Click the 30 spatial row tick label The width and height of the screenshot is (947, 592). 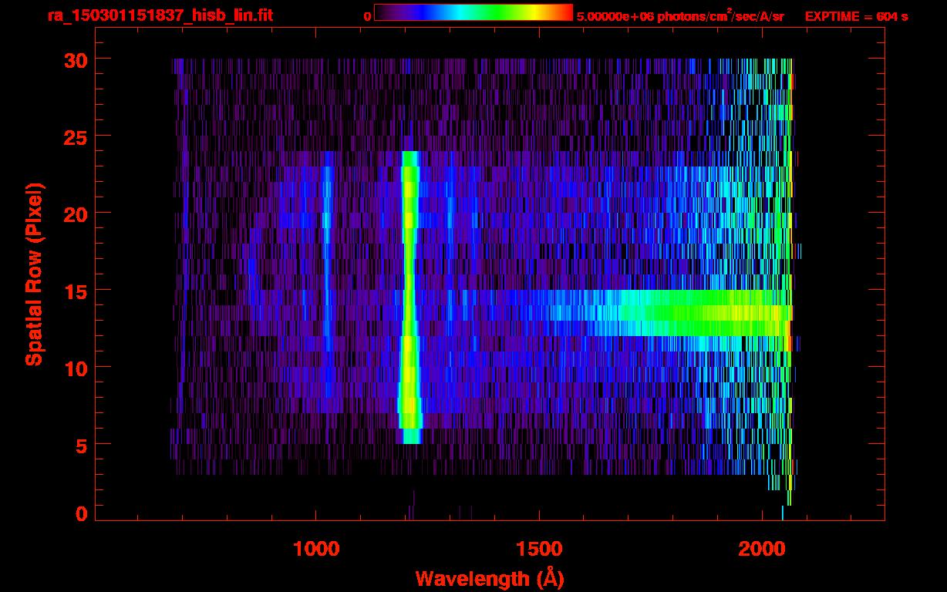point(76,59)
